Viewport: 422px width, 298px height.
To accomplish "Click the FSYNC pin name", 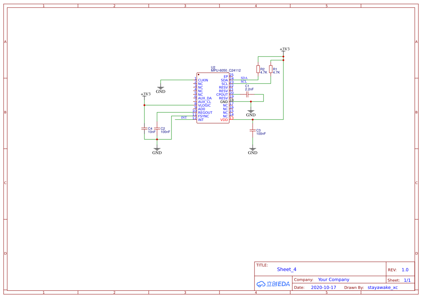I will pos(204,116).
